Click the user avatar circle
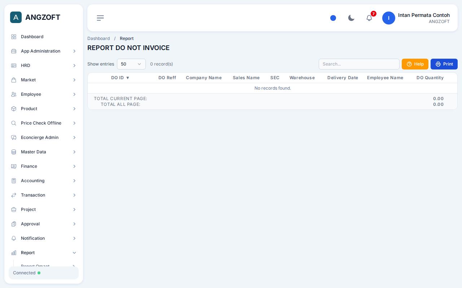Image resolution: width=462 pixels, height=288 pixels. (x=389, y=18)
